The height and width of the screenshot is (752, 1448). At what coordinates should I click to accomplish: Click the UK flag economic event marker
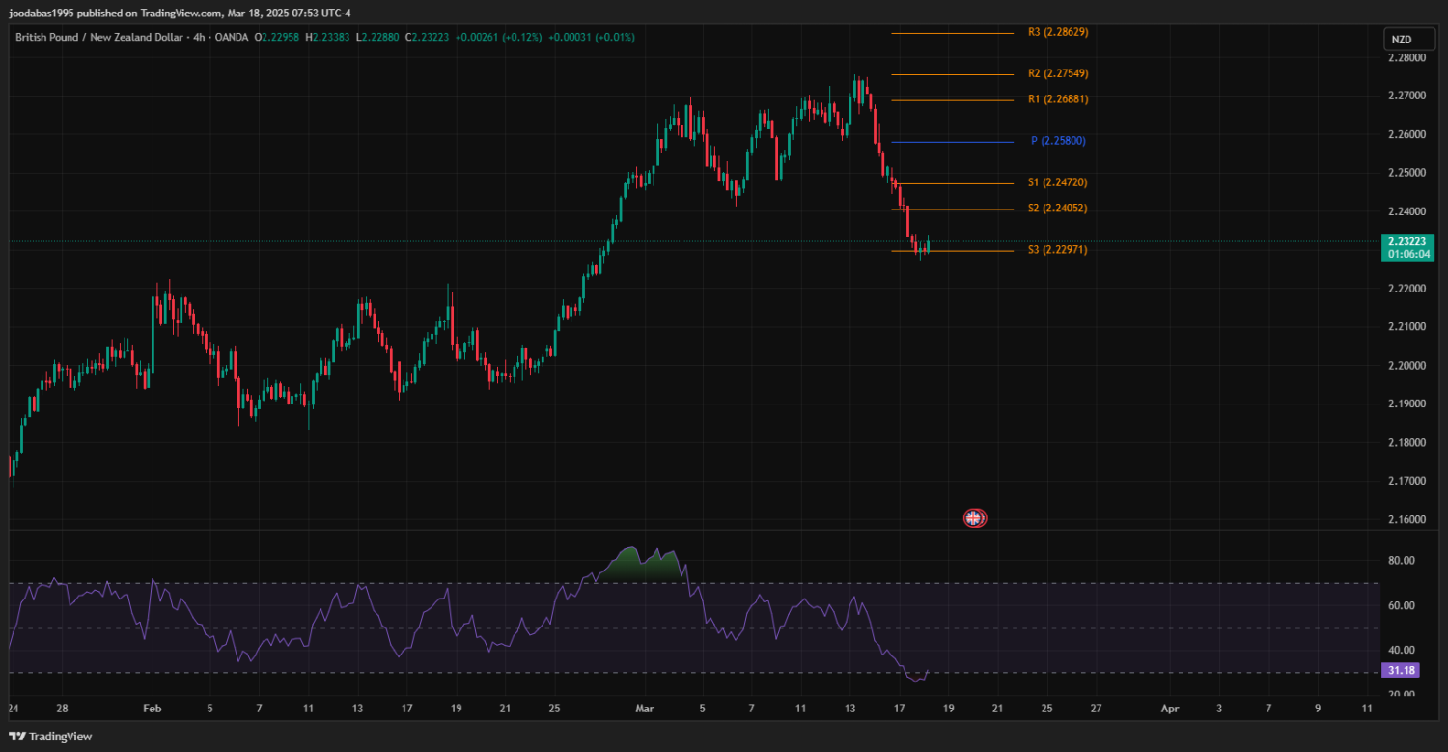975,518
